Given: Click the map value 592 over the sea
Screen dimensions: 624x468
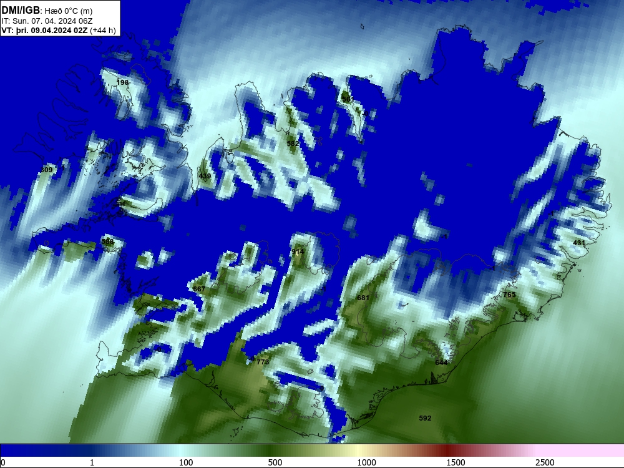Looking at the screenshot, I should click(x=425, y=418).
